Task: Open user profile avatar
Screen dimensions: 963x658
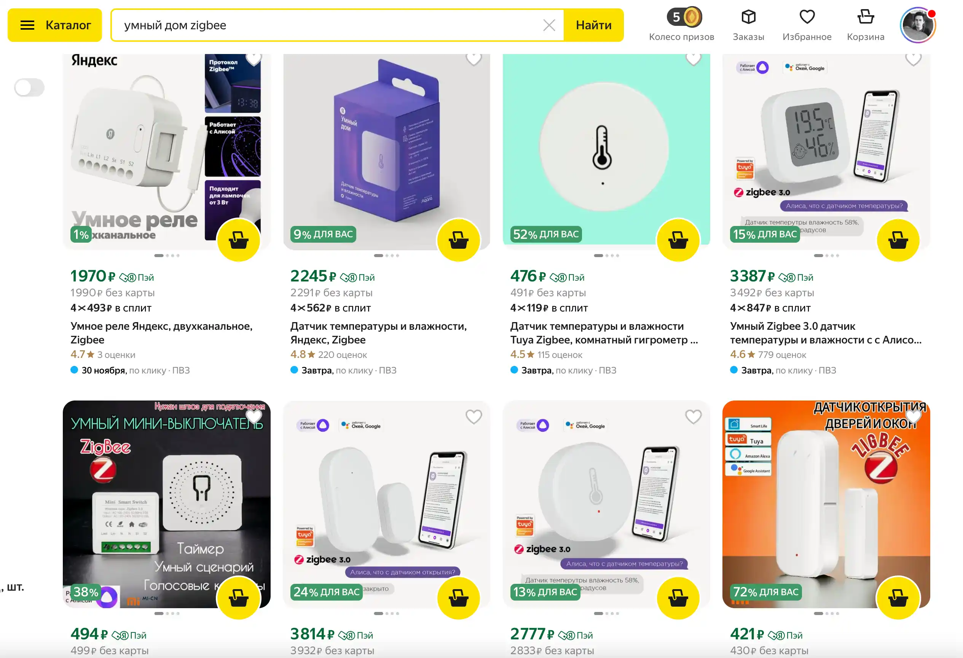Action: pyautogui.click(x=917, y=25)
